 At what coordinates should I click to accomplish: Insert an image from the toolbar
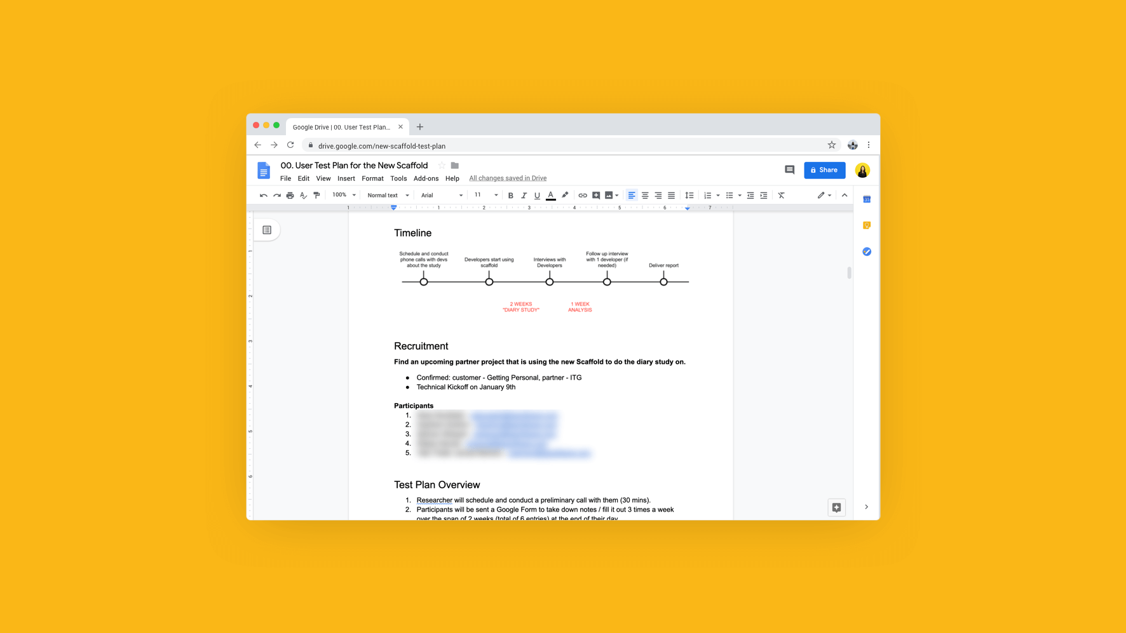click(x=609, y=196)
